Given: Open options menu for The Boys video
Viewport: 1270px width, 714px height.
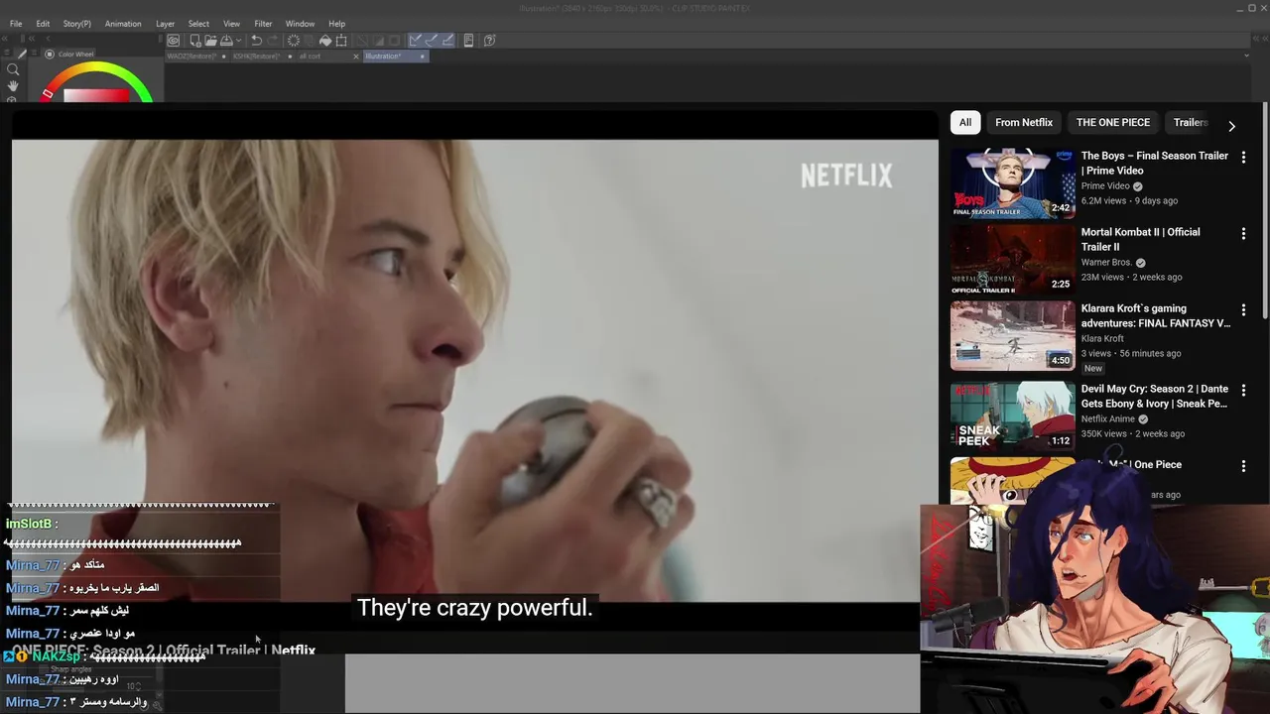Looking at the screenshot, I should click(x=1243, y=158).
